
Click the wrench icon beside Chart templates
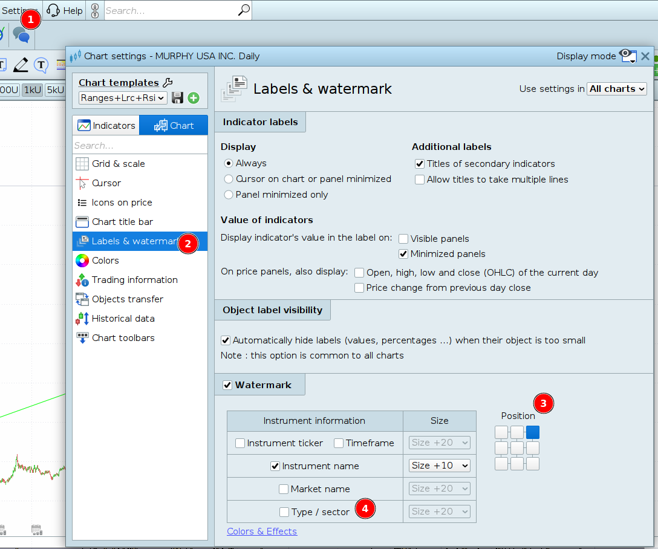[168, 82]
